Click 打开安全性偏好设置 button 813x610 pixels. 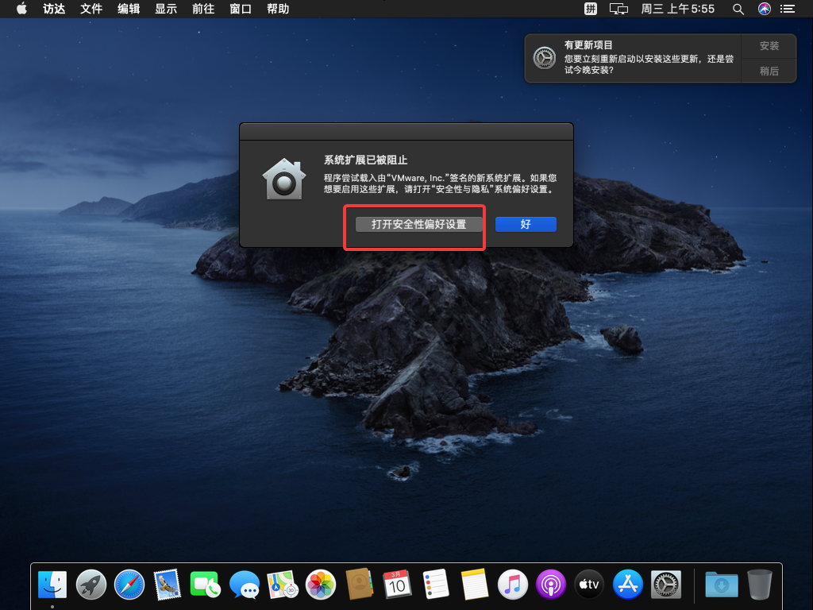tap(418, 225)
